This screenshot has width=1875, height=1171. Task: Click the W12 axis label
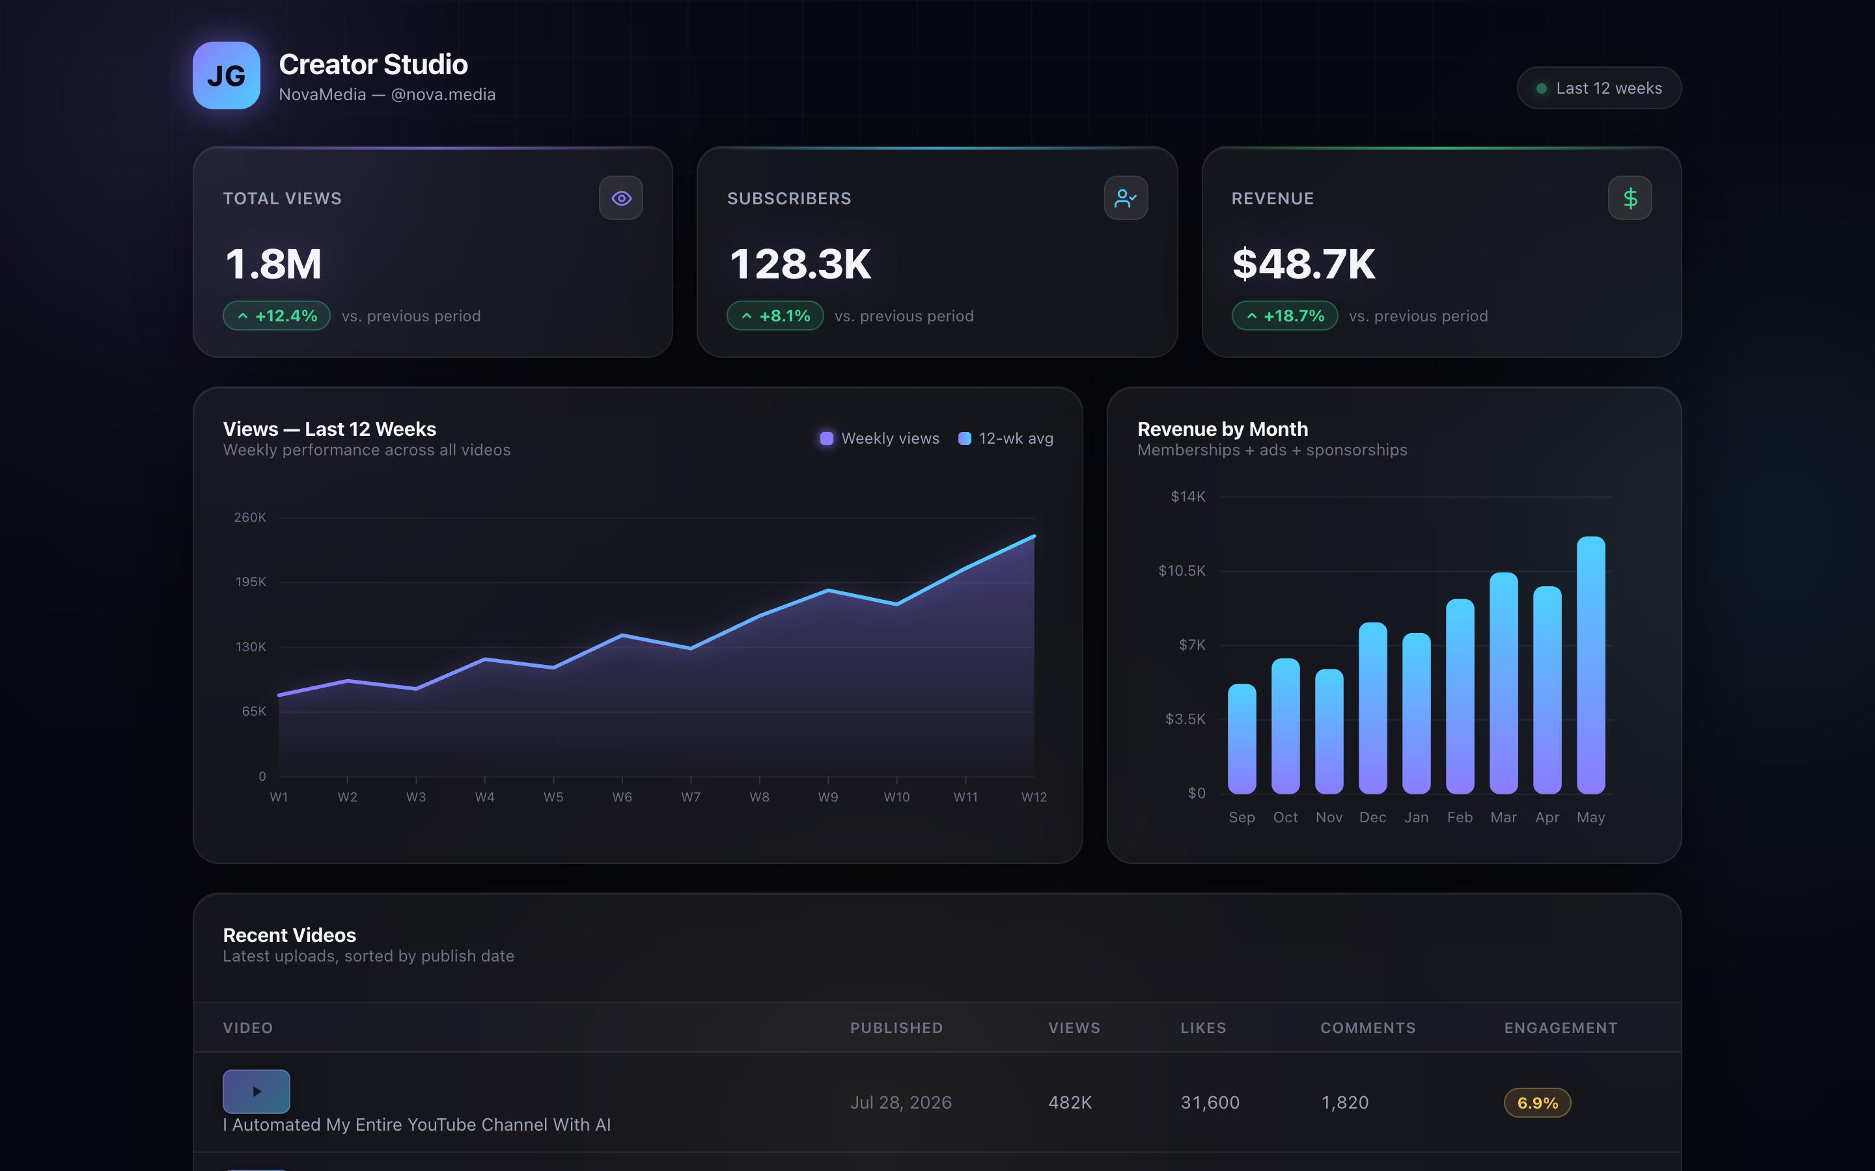click(1034, 797)
